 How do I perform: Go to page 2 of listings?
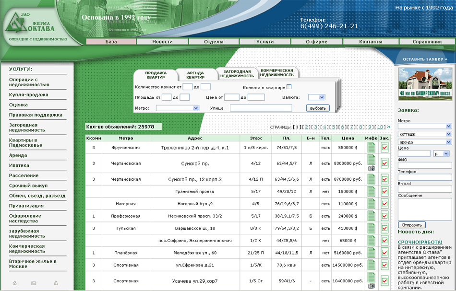(307, 127)
